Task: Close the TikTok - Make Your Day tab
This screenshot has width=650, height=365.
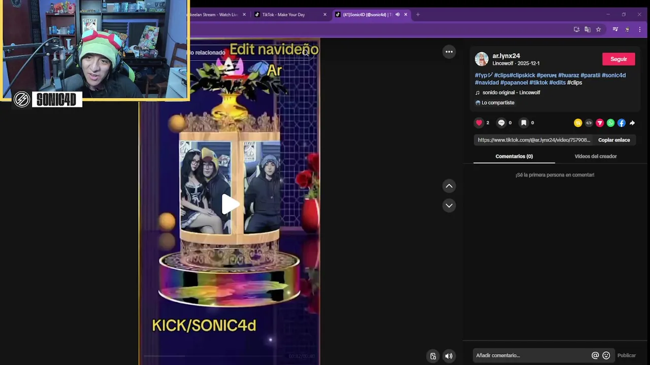Action: (325, 15)
